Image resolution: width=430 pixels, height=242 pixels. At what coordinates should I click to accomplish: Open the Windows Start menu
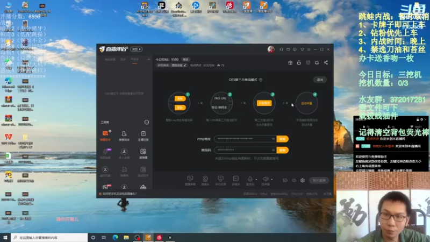pyautogui.click(x=5, y=237)
